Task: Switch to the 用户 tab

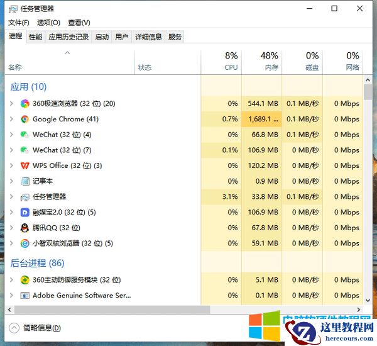Action: (122, 37)
